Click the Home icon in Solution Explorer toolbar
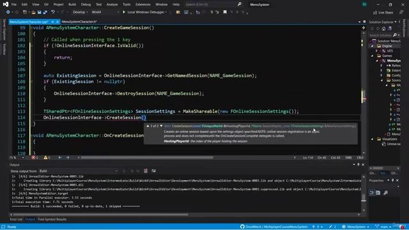The image size is (409, 230). click(383, 29)
